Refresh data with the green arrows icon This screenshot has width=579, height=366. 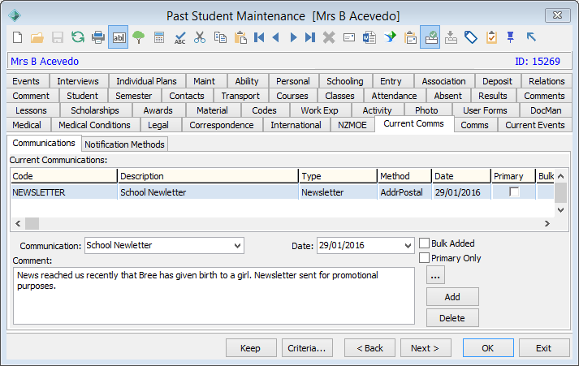click(x=77, y=37)
